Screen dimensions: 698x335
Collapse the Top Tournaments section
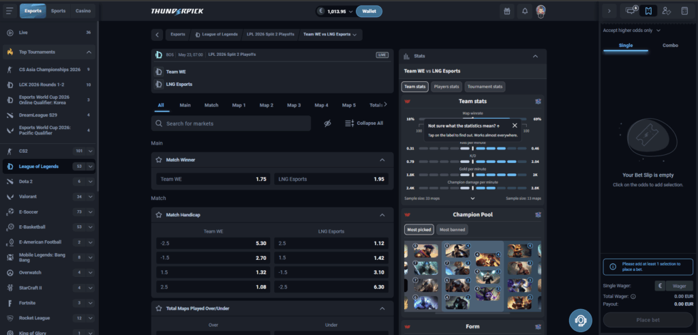[x=89, y=52]
